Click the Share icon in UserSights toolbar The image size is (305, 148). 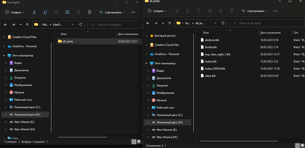pyautogui.click(x=78, y=12)
